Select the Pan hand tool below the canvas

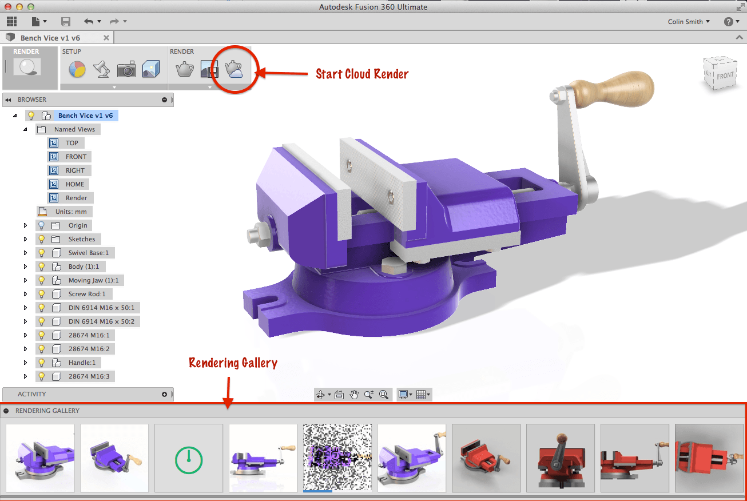[354, 394]
